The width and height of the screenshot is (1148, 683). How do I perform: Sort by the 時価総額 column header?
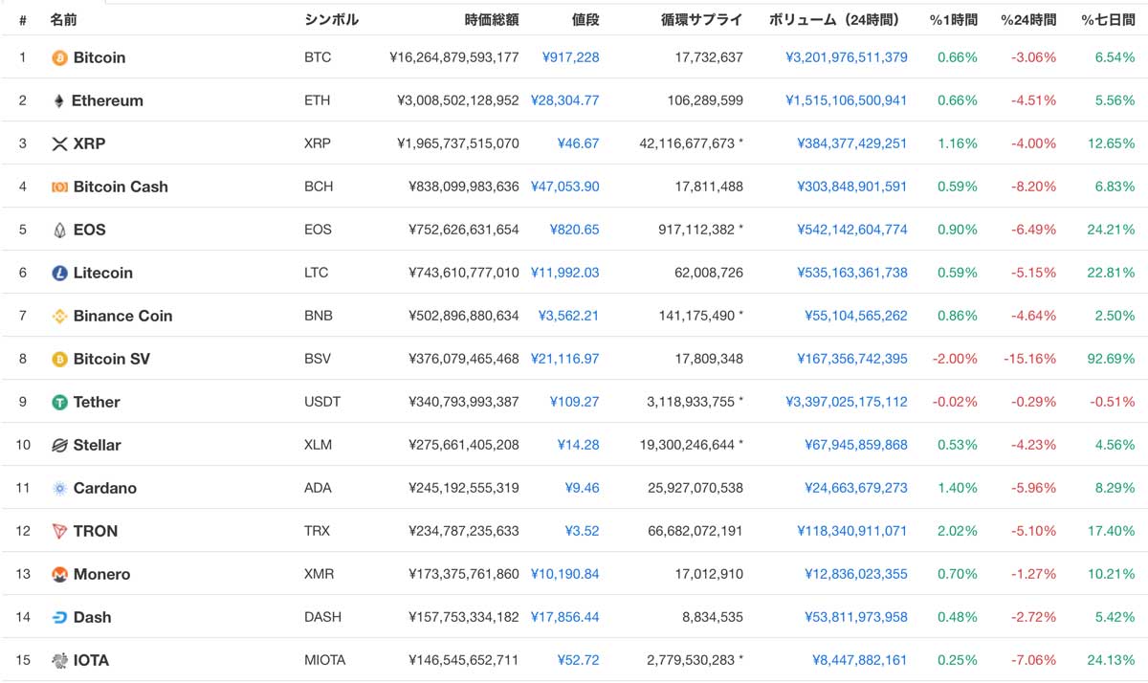[x=492, y=19]
